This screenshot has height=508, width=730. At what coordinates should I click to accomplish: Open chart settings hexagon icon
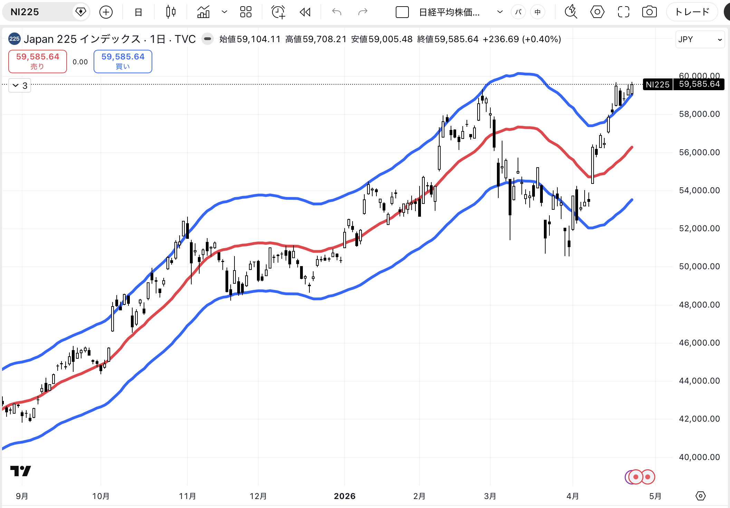click(x=597, y=12)
